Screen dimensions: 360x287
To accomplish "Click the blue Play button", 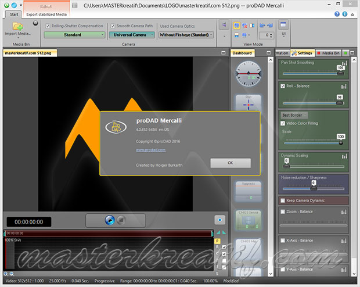I will coord(110,220).
